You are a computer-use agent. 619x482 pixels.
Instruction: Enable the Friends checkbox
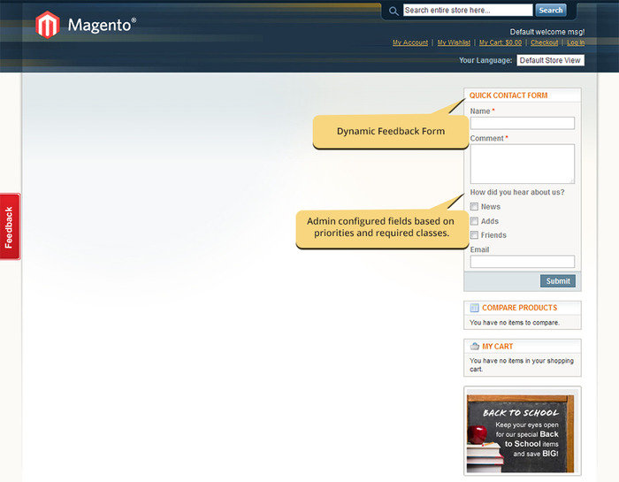point(475,235)
